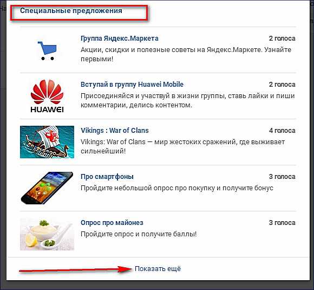Click the Яндекс.Маркет description about Акции, скидки
314x290 pixels.
[x=186, y=54]
